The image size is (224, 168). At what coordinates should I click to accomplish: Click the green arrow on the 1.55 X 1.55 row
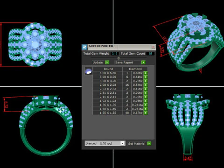(146, 113)
